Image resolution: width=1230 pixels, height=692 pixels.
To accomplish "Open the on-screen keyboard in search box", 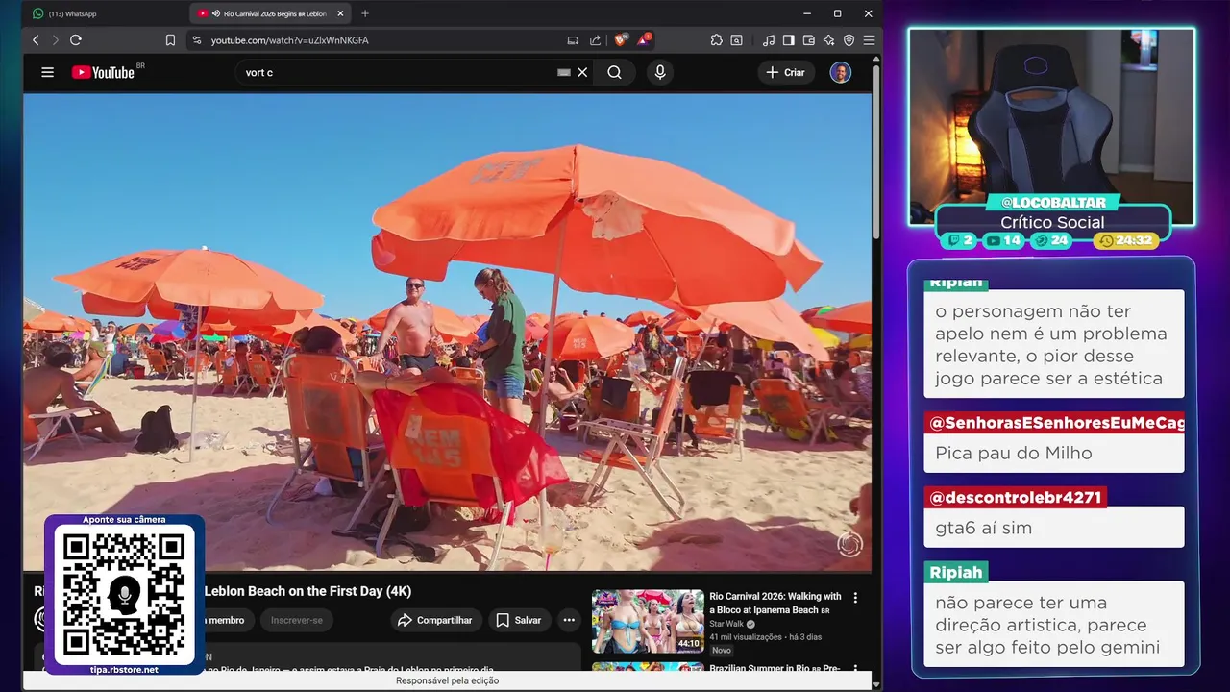I will coord(564,72).
